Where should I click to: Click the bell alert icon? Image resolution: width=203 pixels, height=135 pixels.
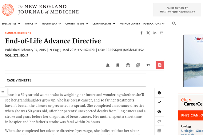(108, 65)
